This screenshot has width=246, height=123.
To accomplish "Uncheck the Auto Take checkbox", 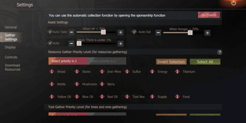I will (50, 32).
